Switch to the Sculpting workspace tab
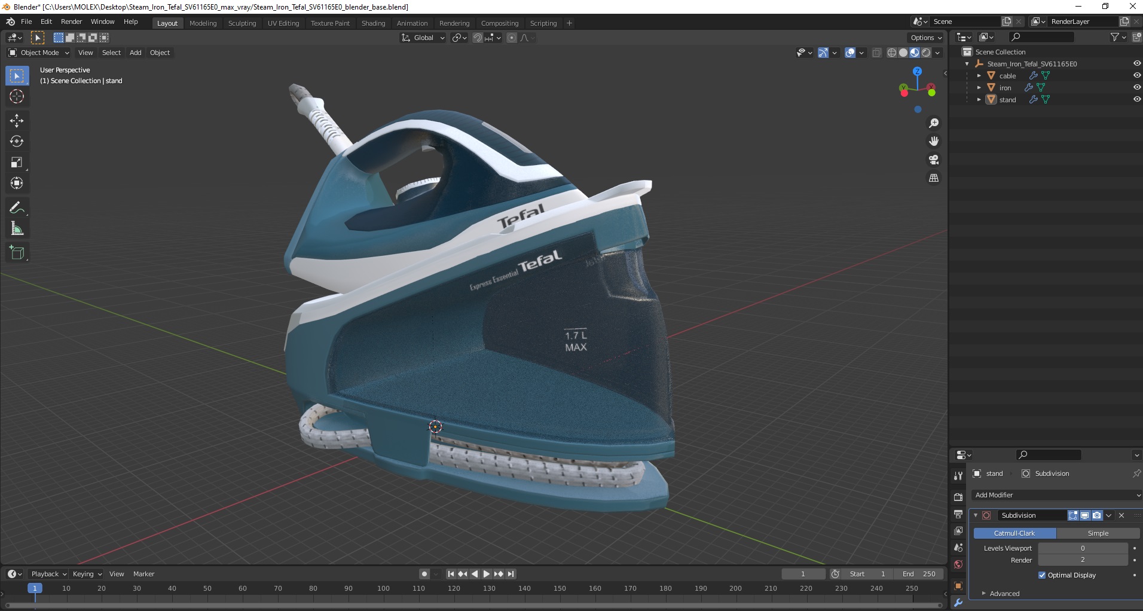 pyautogui.click(x=242, y=23)
